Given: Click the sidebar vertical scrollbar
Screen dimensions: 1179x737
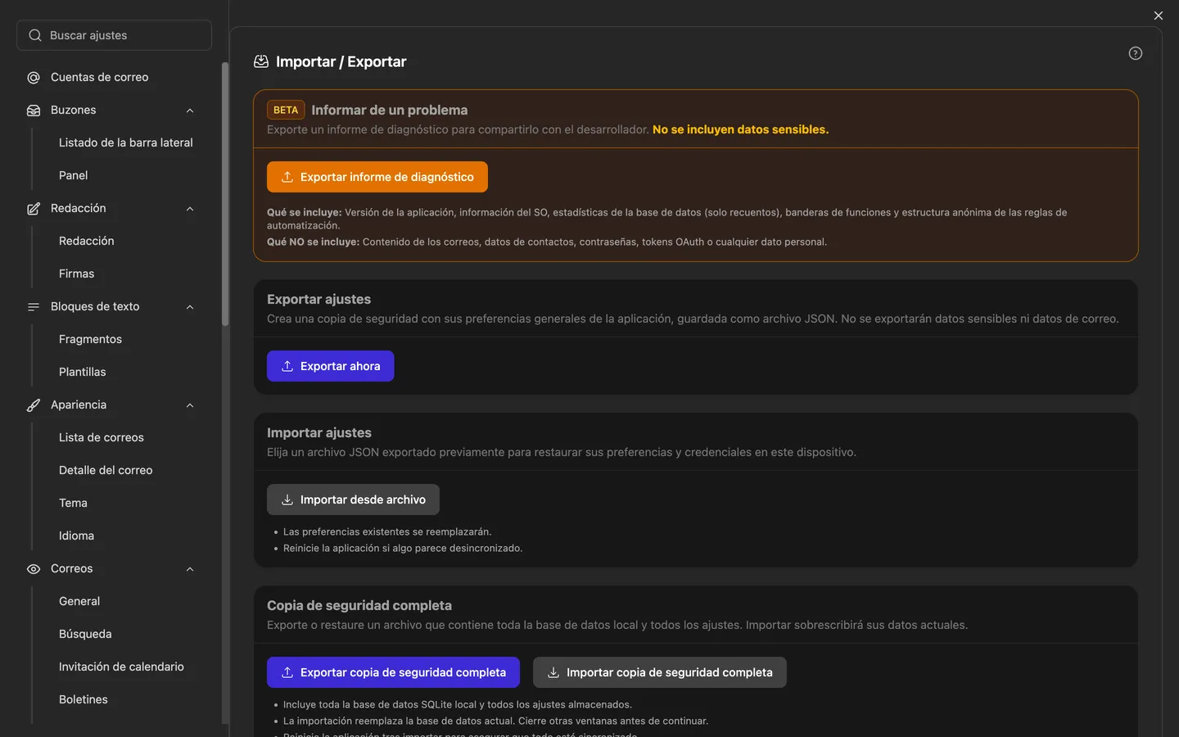Looking at the screenshot, I should 225,194.
